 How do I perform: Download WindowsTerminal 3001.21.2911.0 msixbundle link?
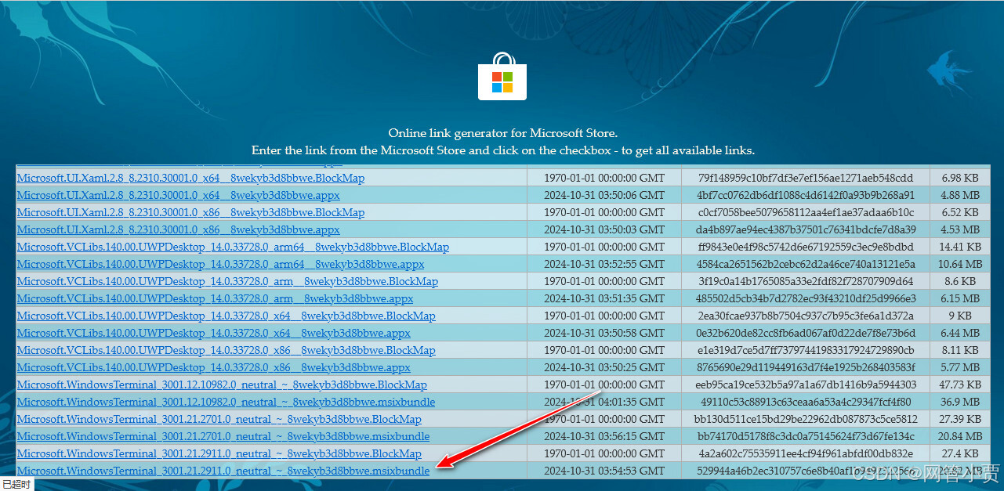(223, 471)
